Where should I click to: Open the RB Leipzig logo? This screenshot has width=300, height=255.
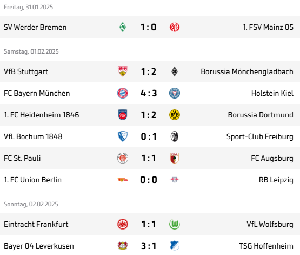tap(175, 180)
